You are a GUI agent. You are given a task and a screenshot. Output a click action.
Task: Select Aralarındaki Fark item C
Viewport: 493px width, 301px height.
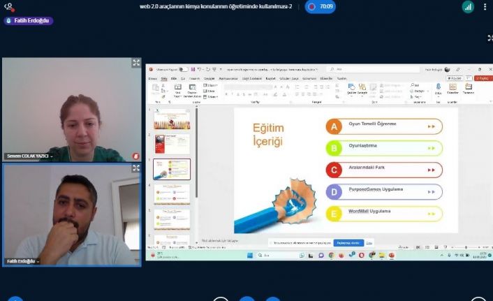tap(383, 170)
